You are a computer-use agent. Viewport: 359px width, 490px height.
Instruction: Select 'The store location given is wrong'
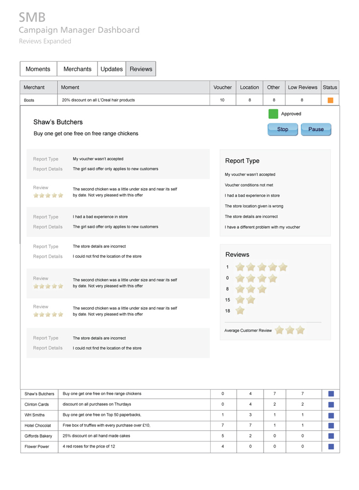point(254,206)
